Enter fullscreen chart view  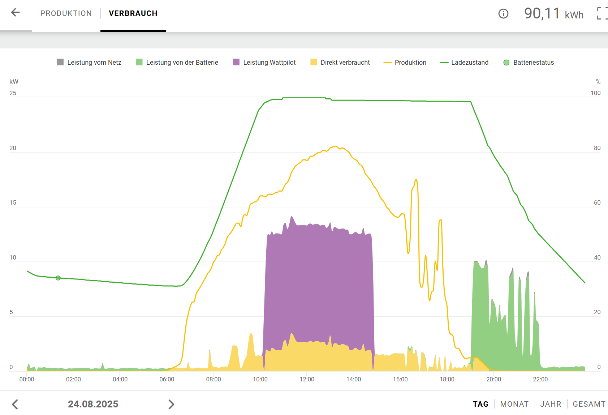click(x=602, y=14)
